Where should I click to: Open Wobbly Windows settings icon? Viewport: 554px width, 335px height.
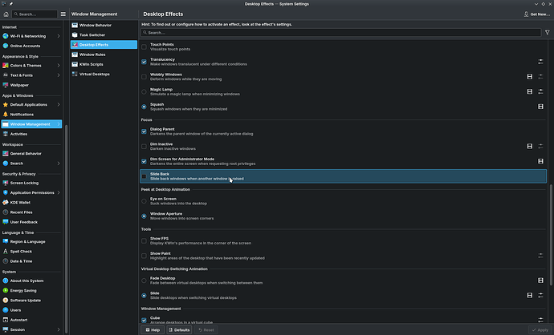click(540, 76)
